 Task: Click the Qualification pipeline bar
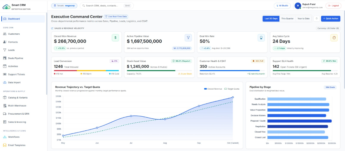296,99
